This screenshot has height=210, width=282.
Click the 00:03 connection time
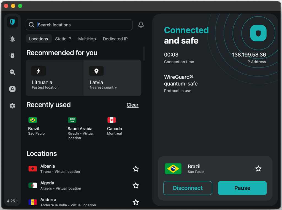point(171,55)
